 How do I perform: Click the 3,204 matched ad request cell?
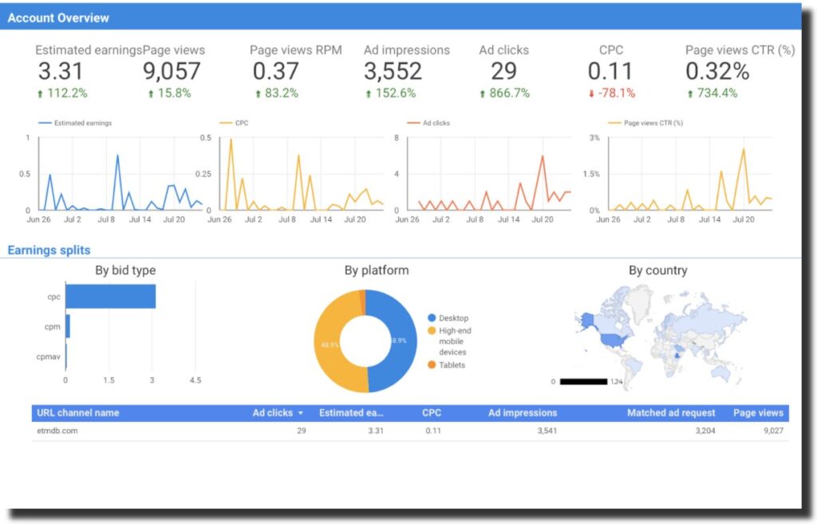point(705,431)
